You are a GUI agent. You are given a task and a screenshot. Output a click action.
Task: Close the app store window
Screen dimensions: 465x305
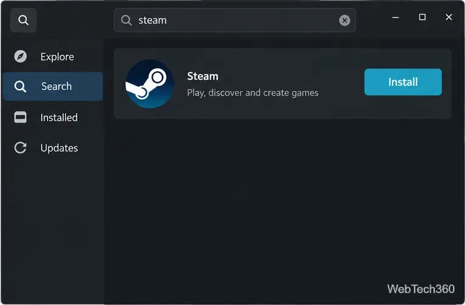(449, 17)
